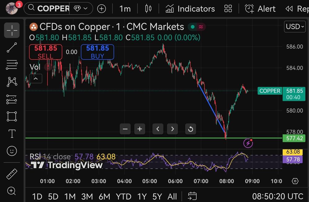309x202 pixels.
Task: Select the 1Y date range
Action: pyautogui.click(x=142, y=196)
